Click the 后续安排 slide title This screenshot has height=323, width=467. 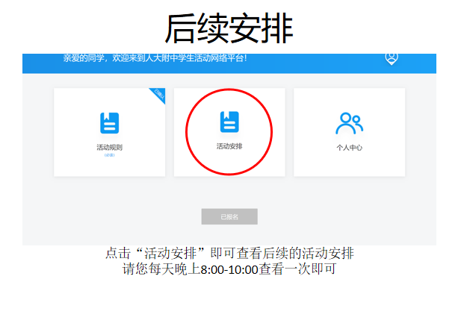click(x=229, y=28)
